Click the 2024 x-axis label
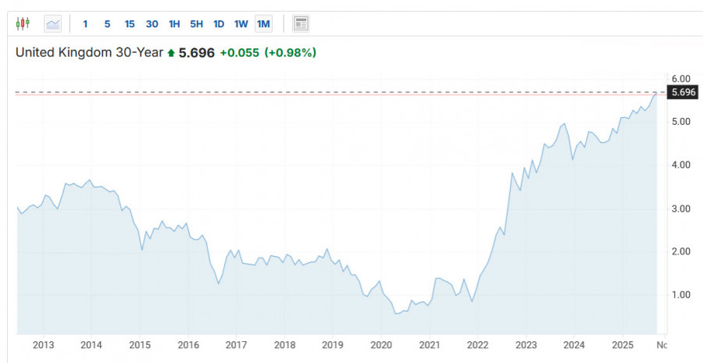Screen dimensions: 703x363 pyautogui.click(x=574, y=345)
